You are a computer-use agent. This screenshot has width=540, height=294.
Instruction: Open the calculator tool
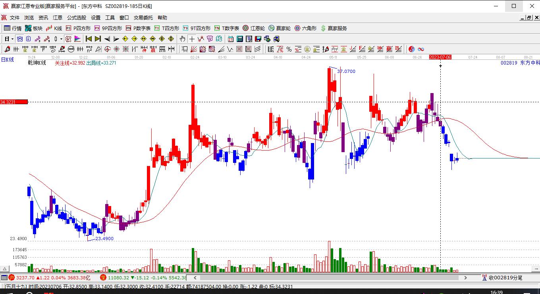click(240, 39)
